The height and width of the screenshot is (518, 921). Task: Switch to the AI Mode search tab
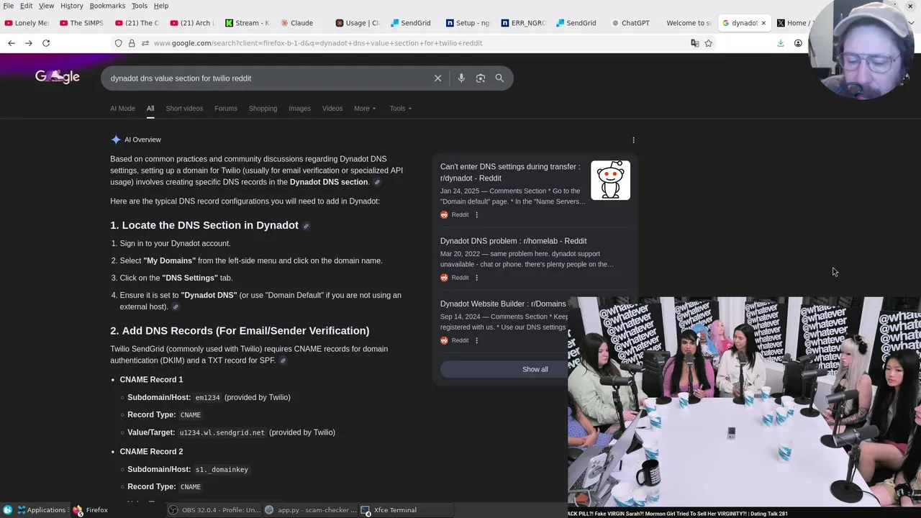[x=122, y=109]
